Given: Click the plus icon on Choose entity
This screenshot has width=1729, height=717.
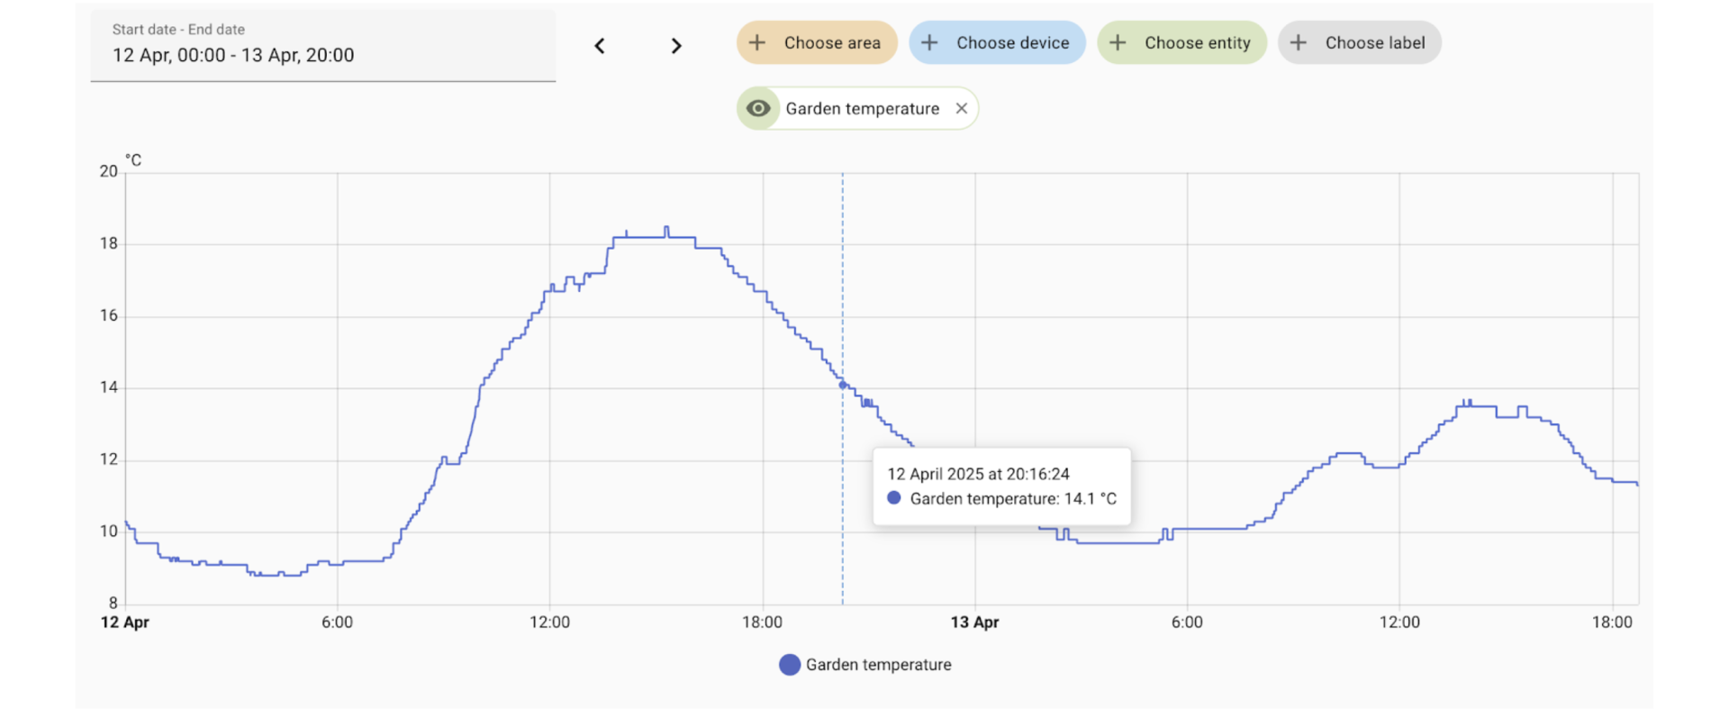Looking at the screenshot, I should click(x=1118, y=43).
